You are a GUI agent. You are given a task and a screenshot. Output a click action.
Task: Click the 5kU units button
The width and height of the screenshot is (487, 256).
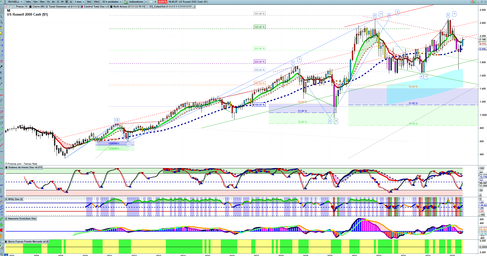(x=89, y=2)
